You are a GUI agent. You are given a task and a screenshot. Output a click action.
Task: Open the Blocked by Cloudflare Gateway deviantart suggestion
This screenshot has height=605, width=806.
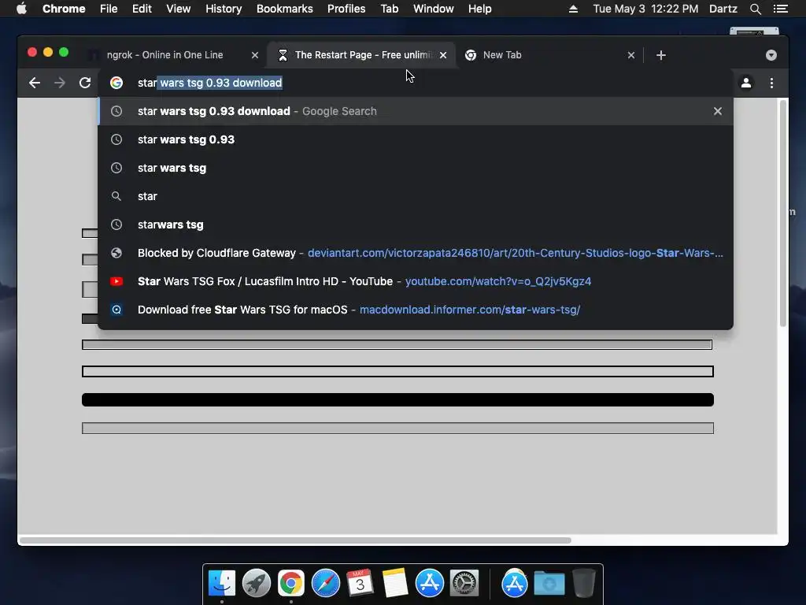click(x=416, y=253)
